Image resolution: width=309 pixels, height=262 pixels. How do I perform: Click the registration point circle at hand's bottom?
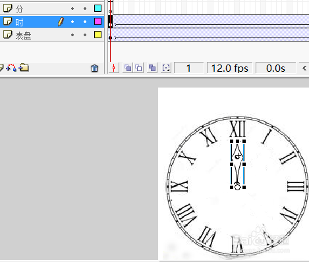coord(237,188)
